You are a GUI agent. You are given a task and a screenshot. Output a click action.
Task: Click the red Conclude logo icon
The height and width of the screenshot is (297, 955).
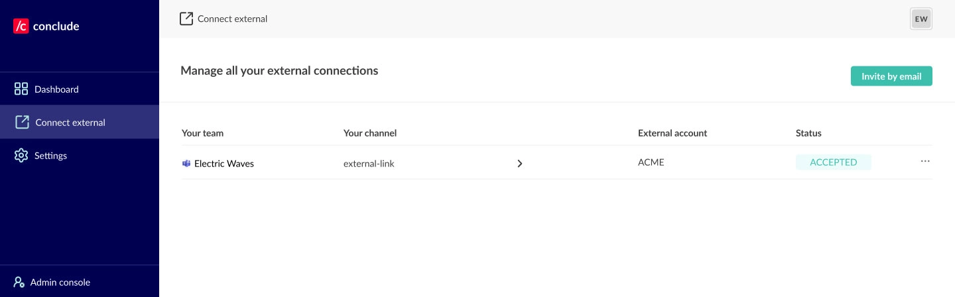21,27
